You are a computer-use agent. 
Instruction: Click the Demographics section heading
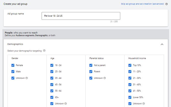15,44
